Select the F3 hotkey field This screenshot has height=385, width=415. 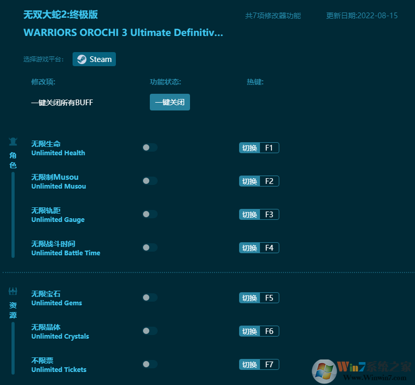pyautogui.click(x=269, y=215)
